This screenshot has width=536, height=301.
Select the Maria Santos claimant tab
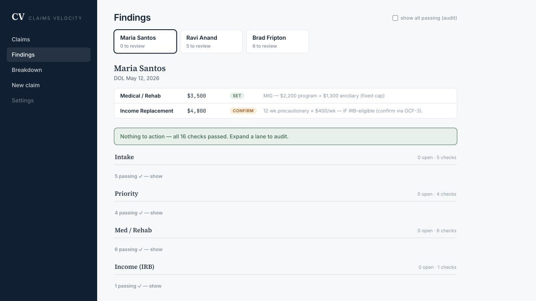[145, 41]
